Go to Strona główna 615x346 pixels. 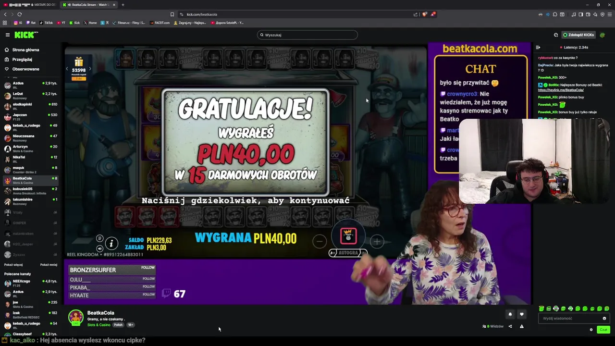point(26,50)
